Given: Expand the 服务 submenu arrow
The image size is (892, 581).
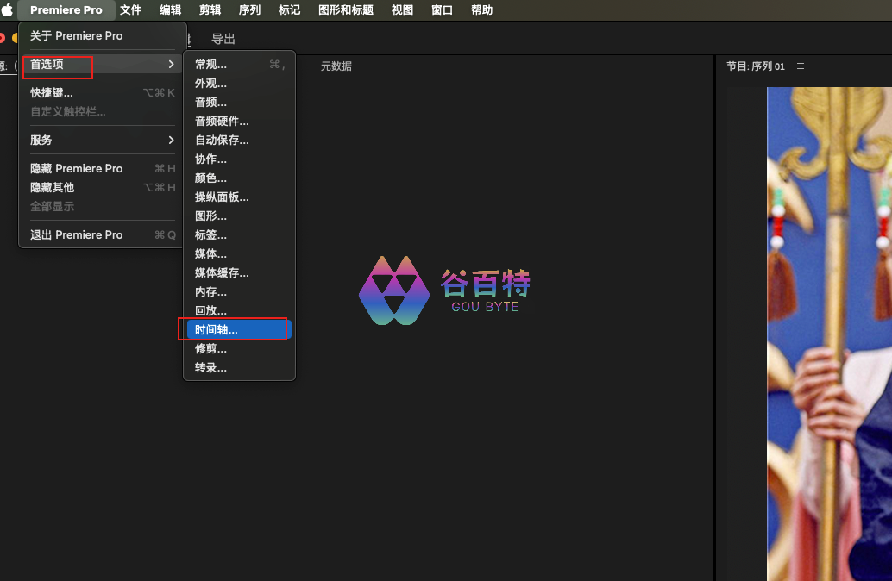Looking at the screenshot, I should (171, 140).
